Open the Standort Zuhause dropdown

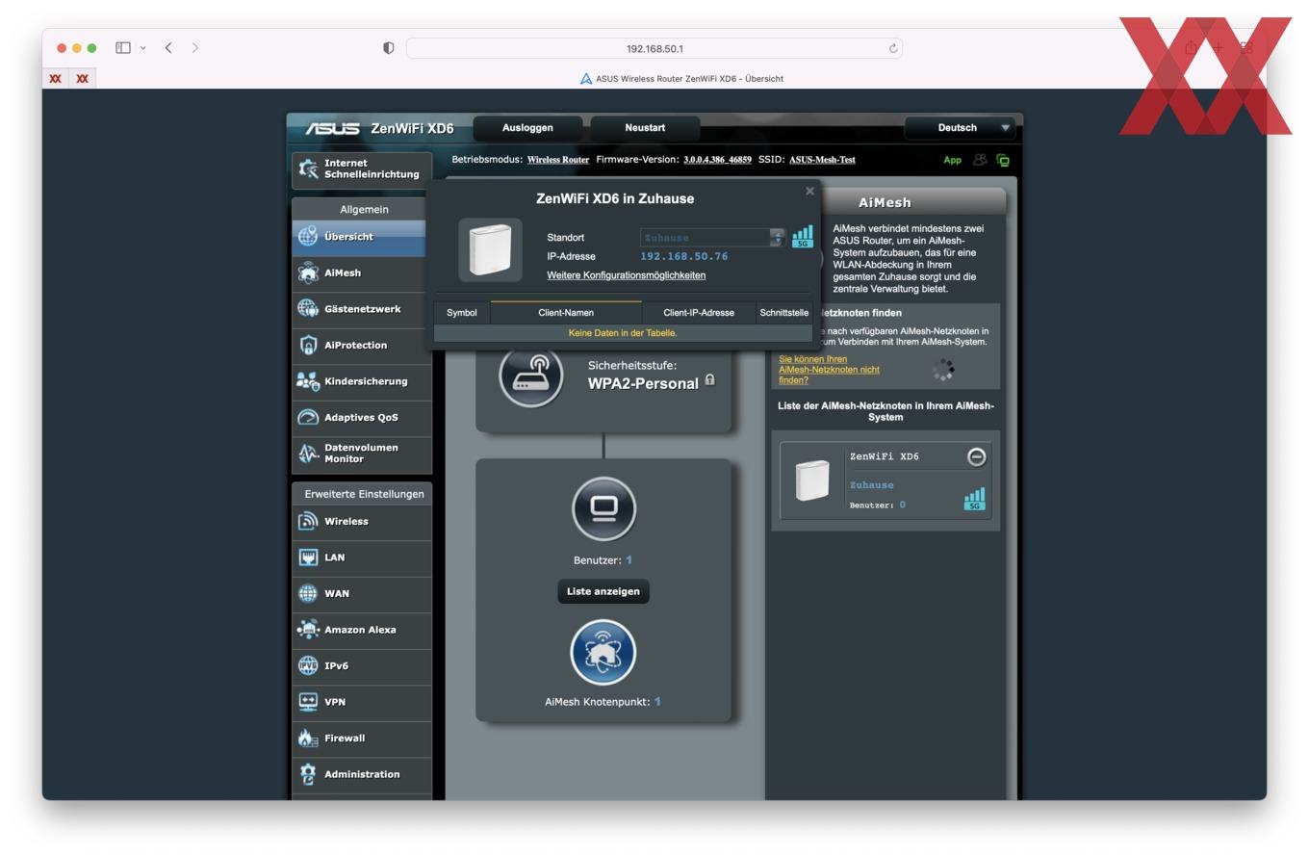pyautogui.click(x=713, y=237)
